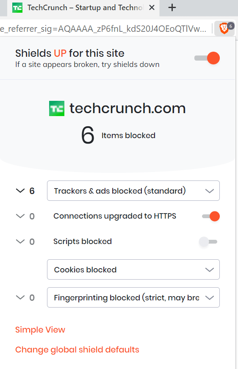Open Trackers & ads blocked dropdown
238x369 pixels.
tap(133, 191)
